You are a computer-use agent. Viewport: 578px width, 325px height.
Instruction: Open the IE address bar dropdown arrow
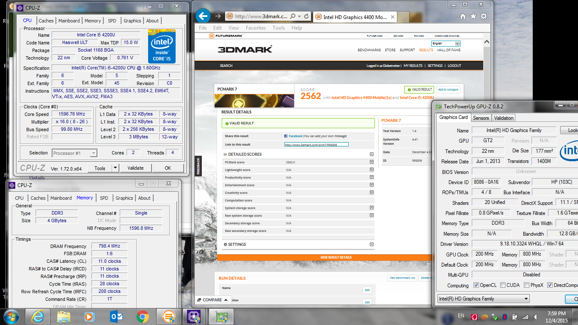click(x=300, y=17)
